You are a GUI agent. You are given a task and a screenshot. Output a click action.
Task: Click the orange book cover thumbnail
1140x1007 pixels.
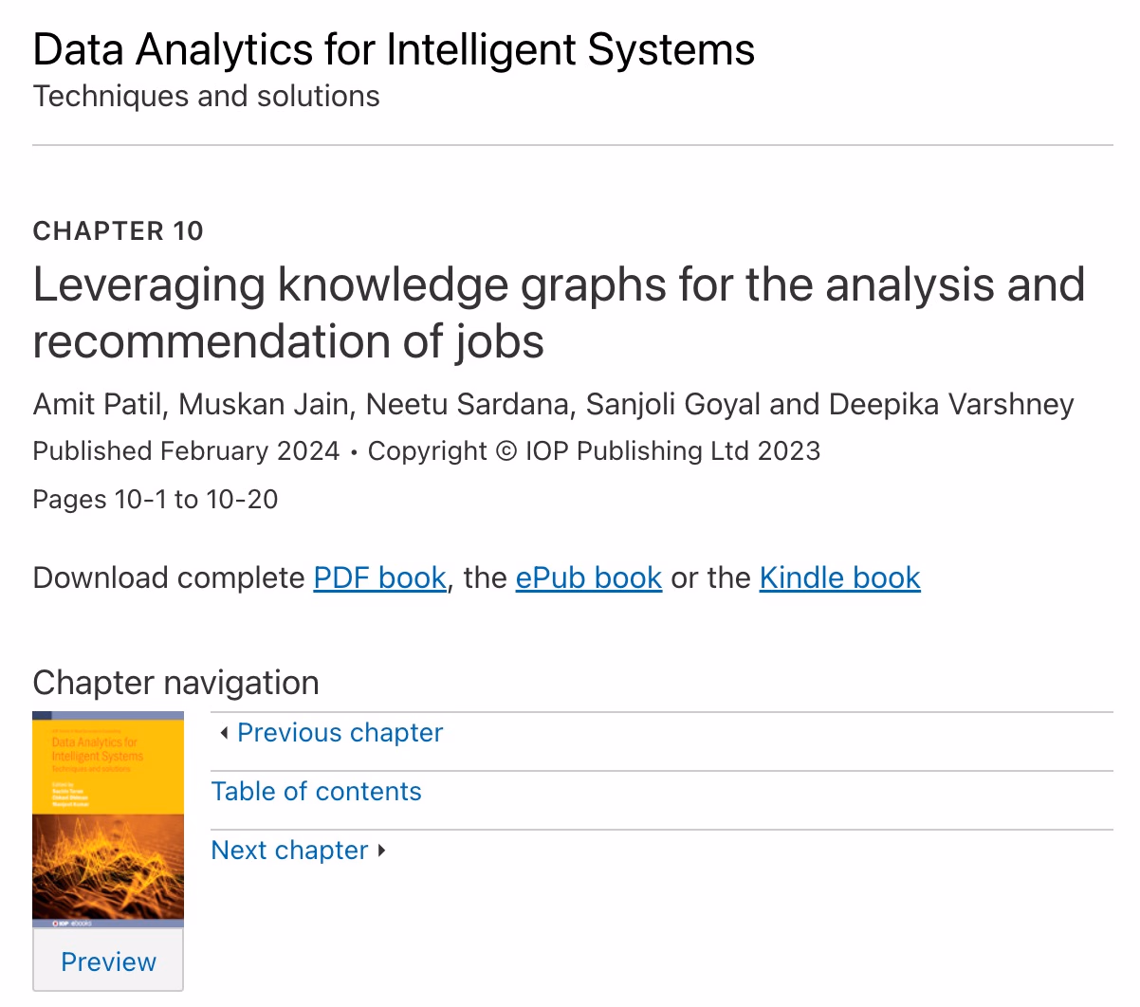[x=108, y=818]
